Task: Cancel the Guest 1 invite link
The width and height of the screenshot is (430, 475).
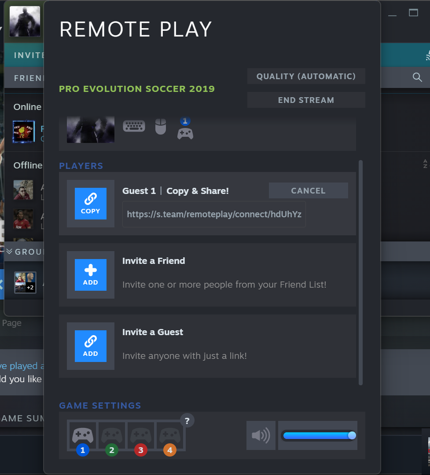Action: [308, 190]
